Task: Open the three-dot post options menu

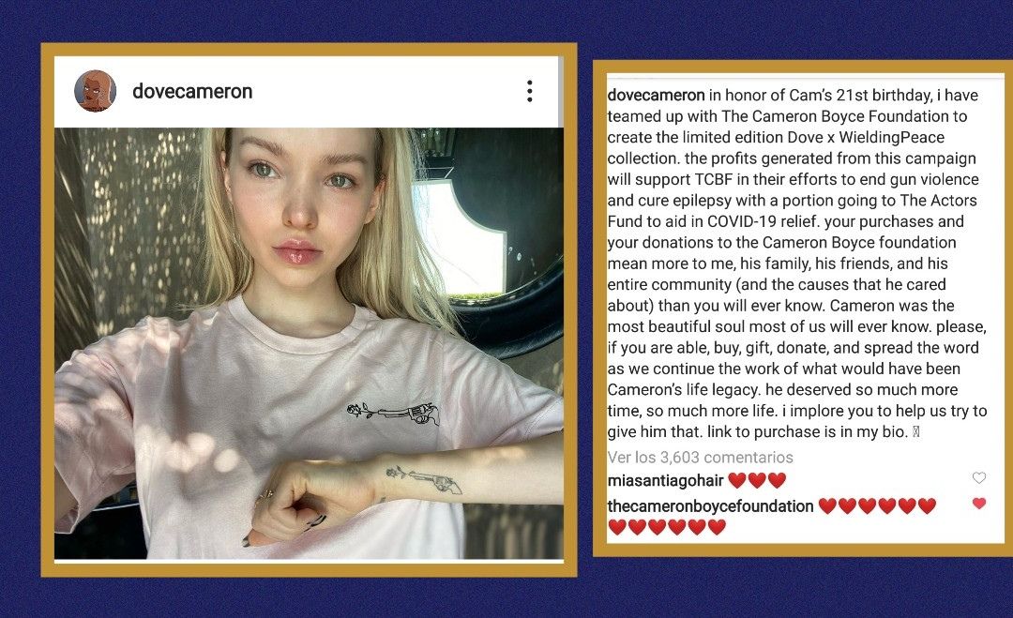Action: tap(529, 91)
